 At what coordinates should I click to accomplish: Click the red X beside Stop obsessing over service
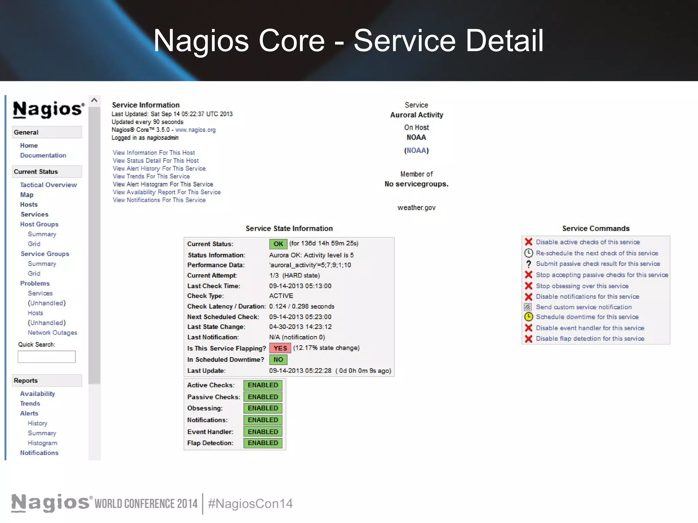[528, 286]
